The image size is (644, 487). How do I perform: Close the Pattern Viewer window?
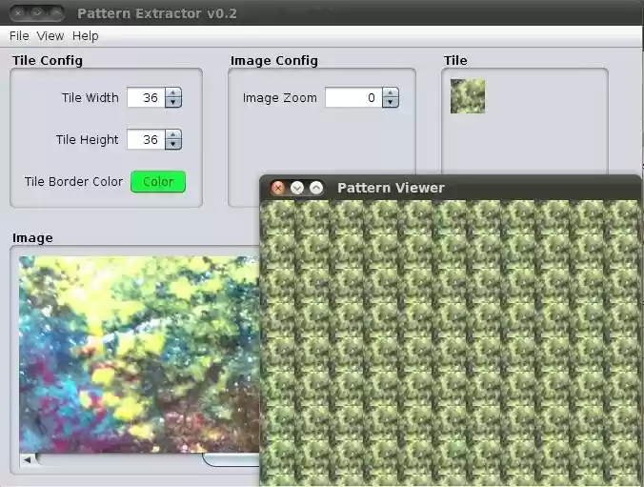point(278,188)
